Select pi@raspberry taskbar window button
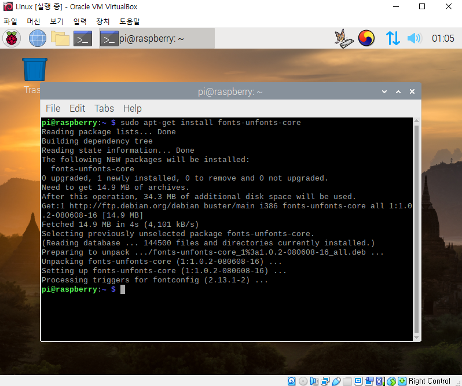Screen dimensions: 462x386 coord(157,38)
